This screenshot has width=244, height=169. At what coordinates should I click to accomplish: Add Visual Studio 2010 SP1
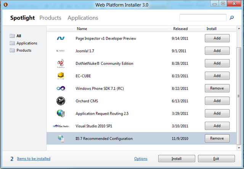coord(217,126)
